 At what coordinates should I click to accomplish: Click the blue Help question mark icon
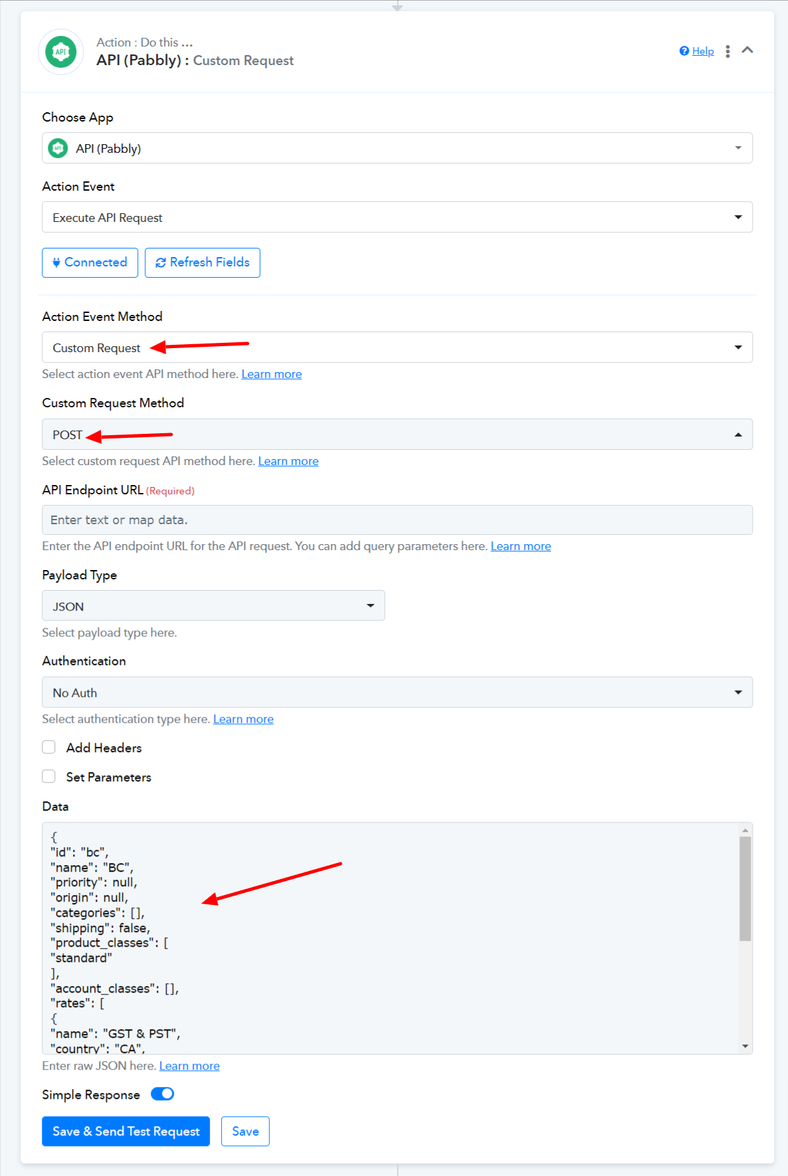684,51
